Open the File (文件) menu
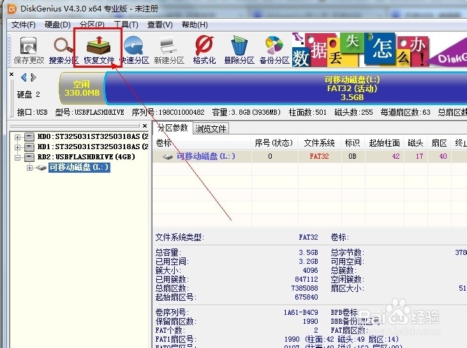Screen dimensions: 467x348 (24, 25)
